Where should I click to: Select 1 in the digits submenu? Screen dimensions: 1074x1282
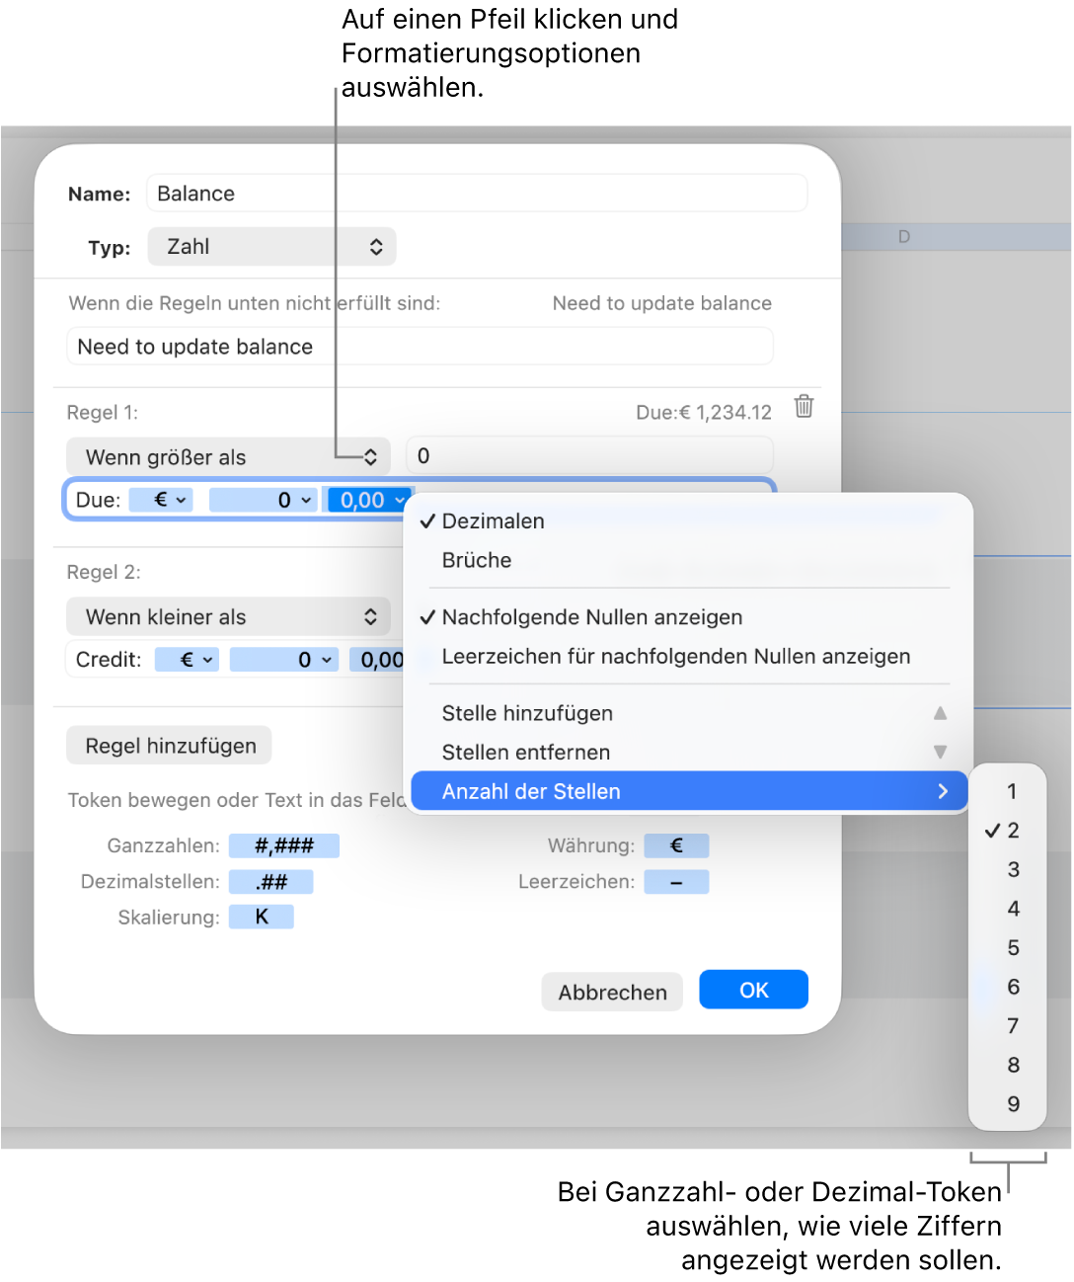point(1008,792)
